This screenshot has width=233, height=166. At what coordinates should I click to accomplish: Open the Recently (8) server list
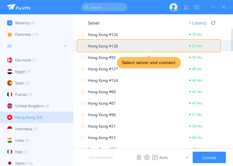37,23
